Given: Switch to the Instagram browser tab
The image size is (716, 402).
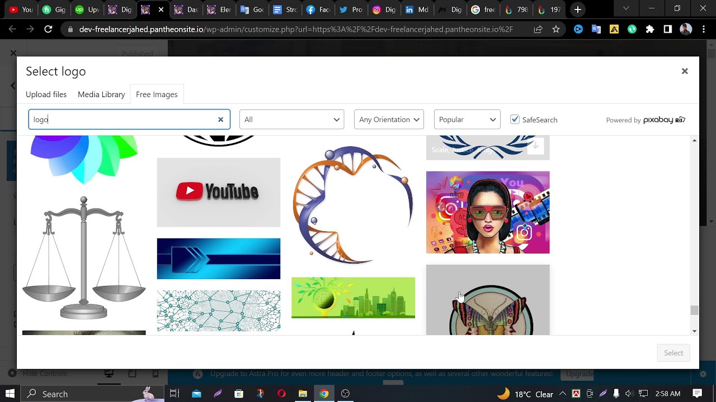Looking at the screenshot, I should tap(384, 9).
